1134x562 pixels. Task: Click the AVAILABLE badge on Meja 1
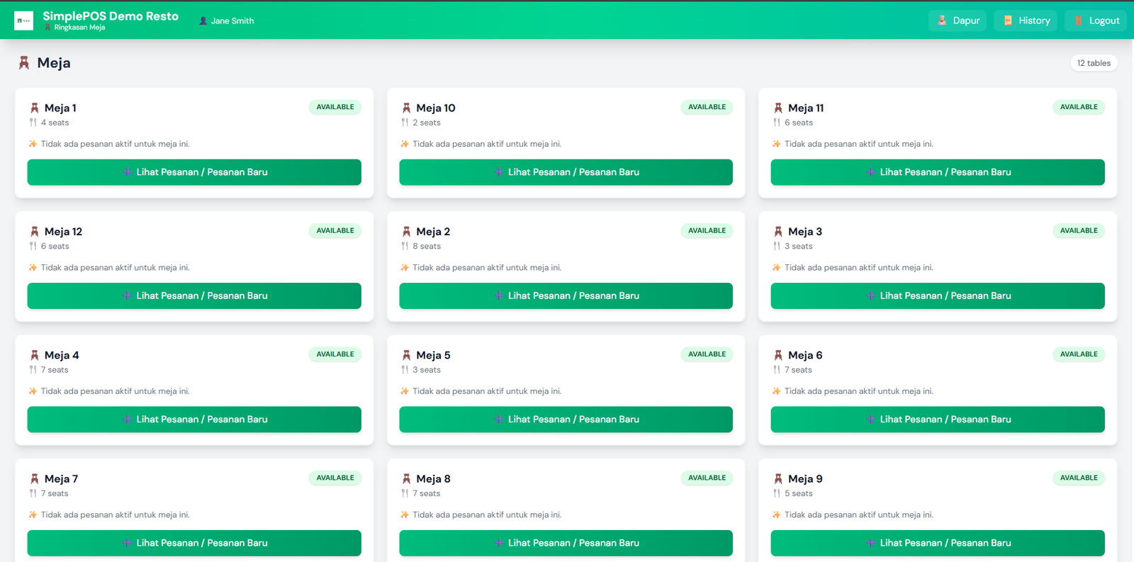[335, 107]
